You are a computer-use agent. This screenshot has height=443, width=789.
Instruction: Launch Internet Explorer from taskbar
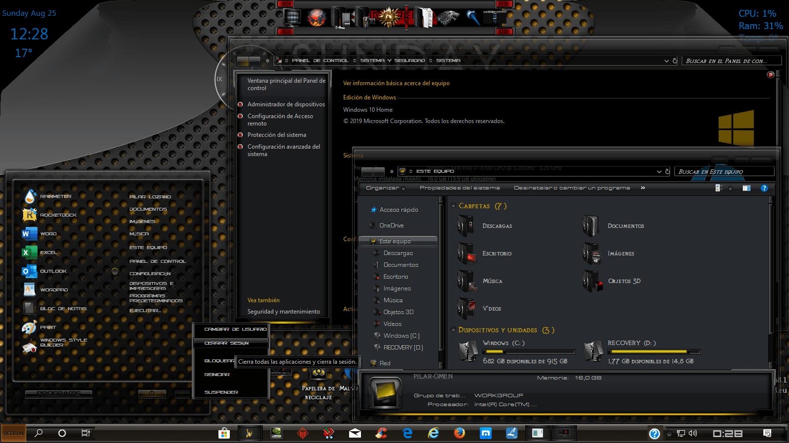click(433, 433)
